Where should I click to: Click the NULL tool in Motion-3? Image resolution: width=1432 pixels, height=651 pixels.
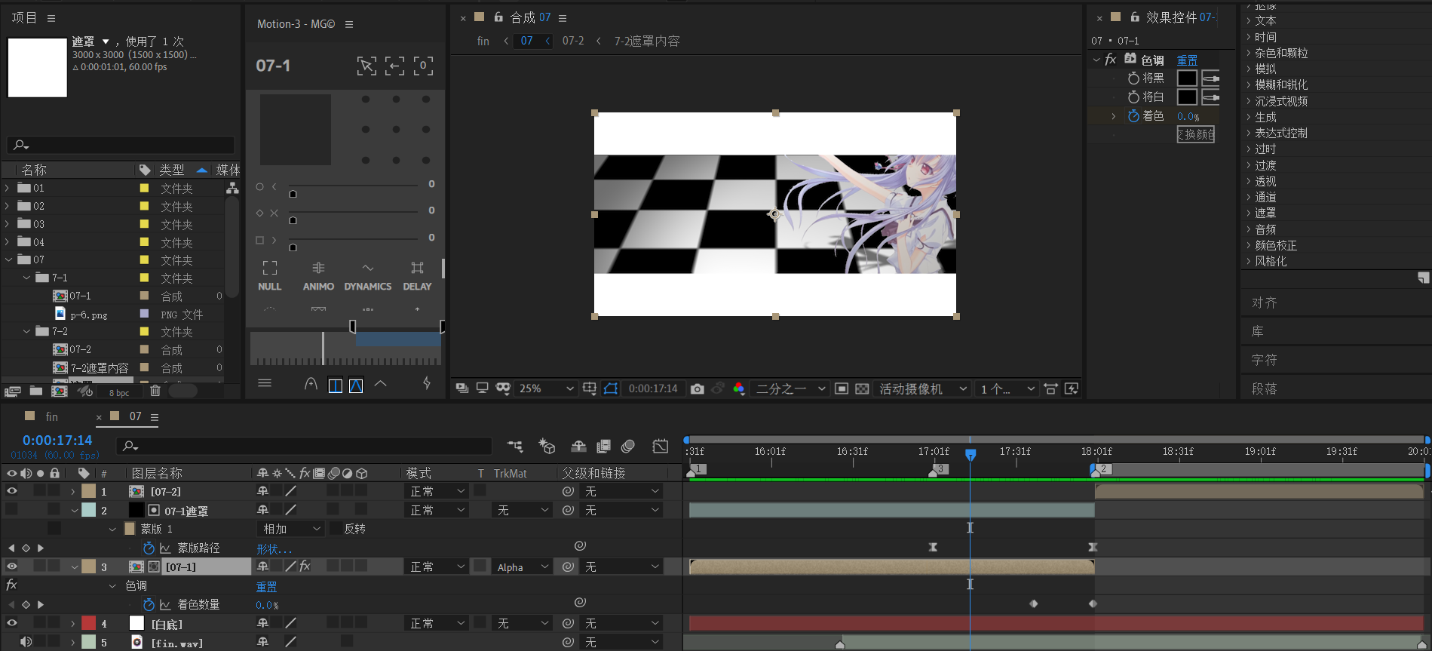coord(269,276)
